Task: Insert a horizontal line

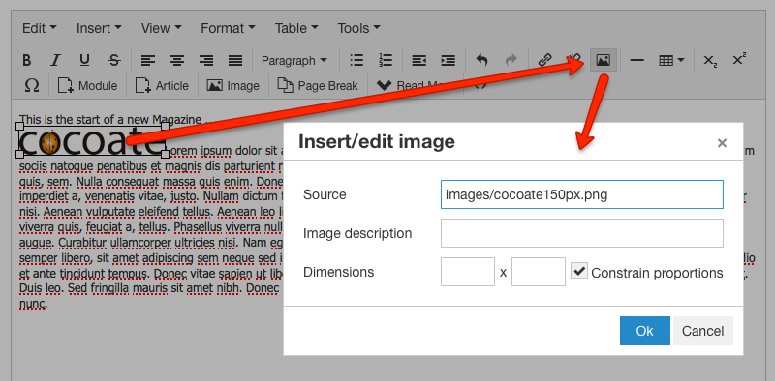Action: pos(637,61)
